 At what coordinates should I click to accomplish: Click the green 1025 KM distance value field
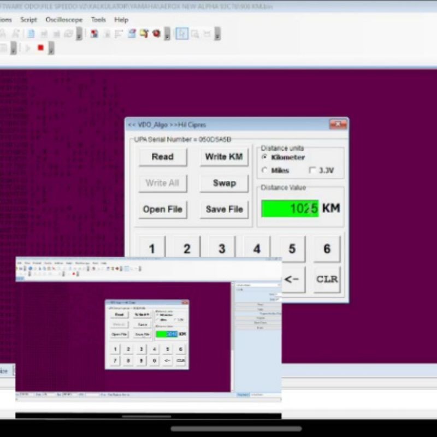click(x=290, y=208)
